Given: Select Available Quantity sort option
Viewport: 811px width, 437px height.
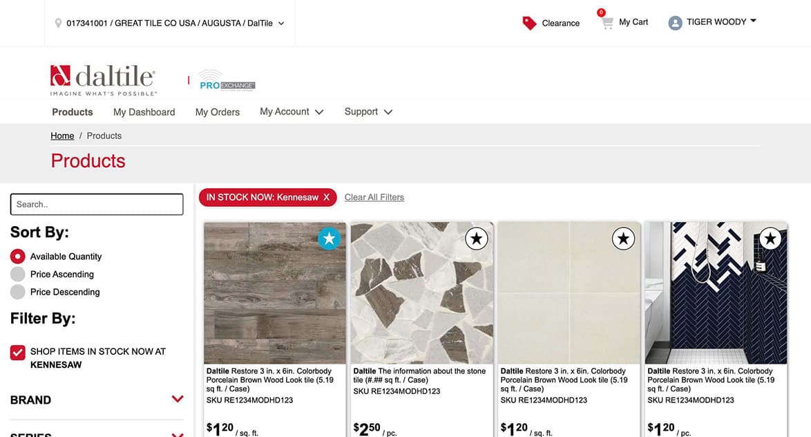Looking at the screenshot, I should [x=17, y=257].
